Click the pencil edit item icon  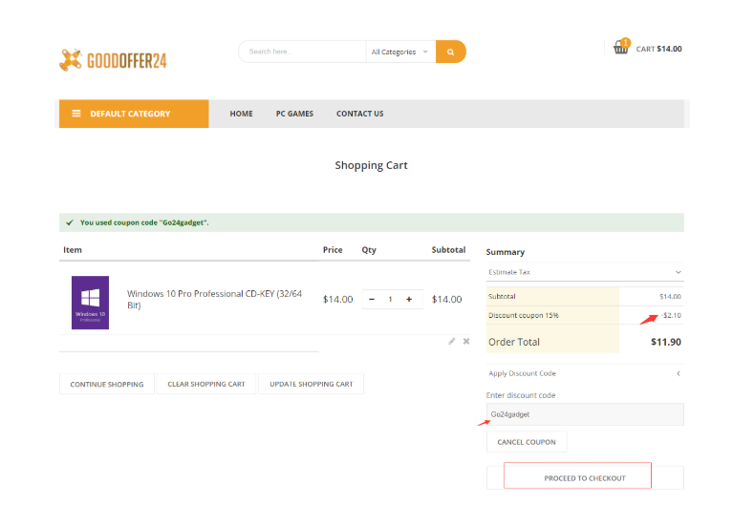(452, 341)
